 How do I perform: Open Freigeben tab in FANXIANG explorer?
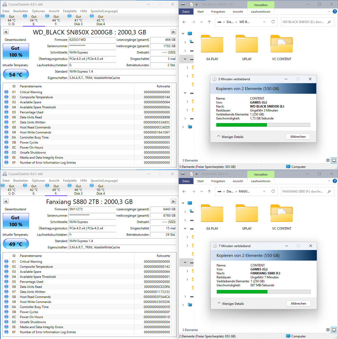tap(218, 181)
